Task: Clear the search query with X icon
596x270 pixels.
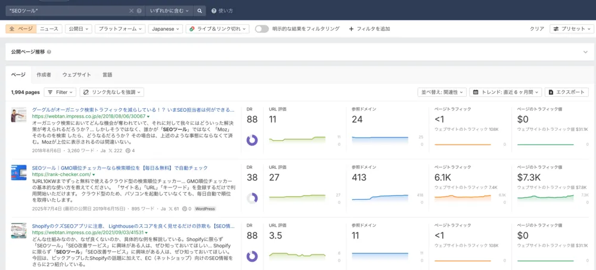Action: click(132, 11)
